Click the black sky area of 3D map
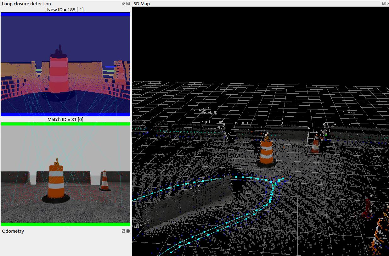389x256 pixels. [x=261, y=41]
